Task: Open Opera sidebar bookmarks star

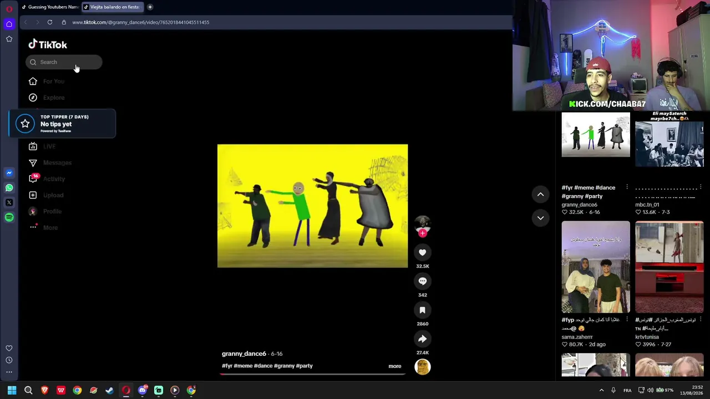Action: [x=9, y=39]
